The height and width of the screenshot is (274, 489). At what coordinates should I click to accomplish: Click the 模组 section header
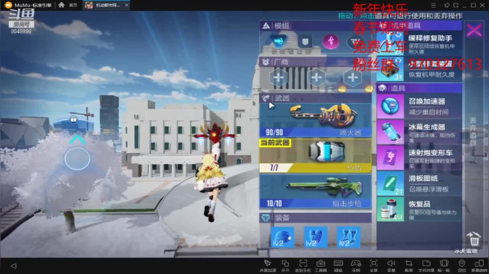315,26
